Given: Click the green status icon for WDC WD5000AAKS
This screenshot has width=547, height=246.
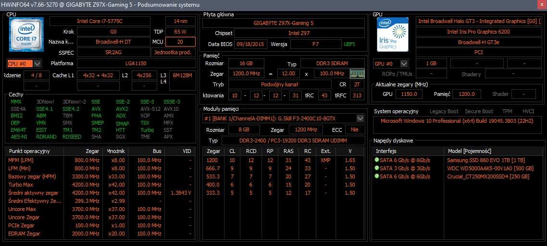Looking at the screenshot, I should [x=377, y=168].
